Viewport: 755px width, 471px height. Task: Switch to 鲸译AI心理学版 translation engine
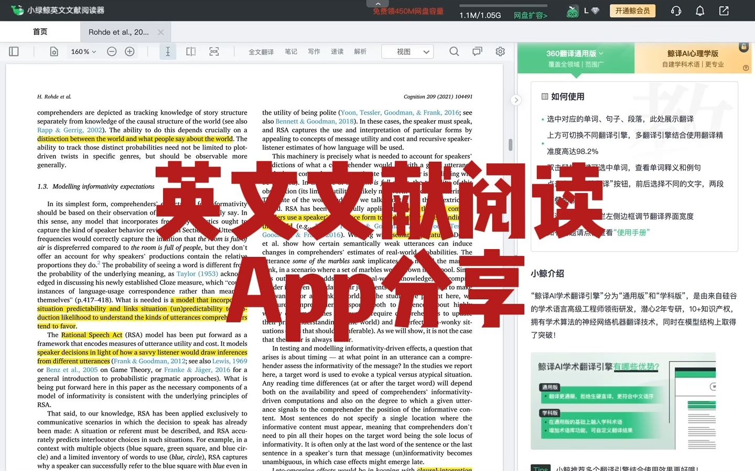pos(693,58)
